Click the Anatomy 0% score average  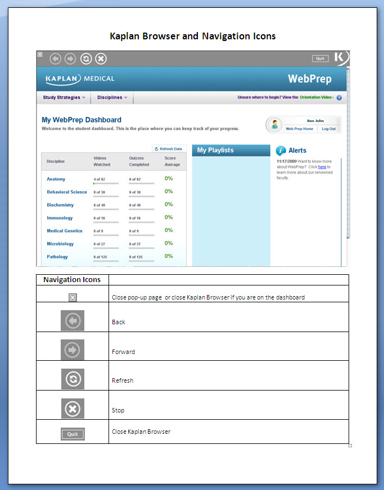click(169, 179)
